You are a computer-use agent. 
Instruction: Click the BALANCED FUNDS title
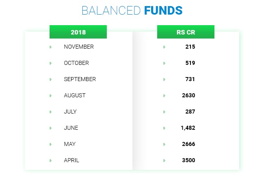[x=132, y=10]
